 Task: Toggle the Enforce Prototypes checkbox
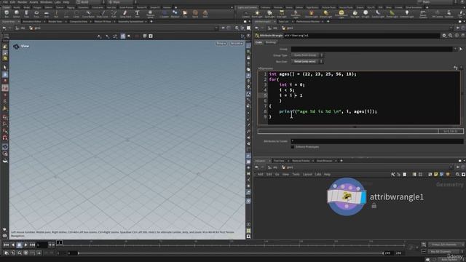pyautogui.click(x=293, y=147)
